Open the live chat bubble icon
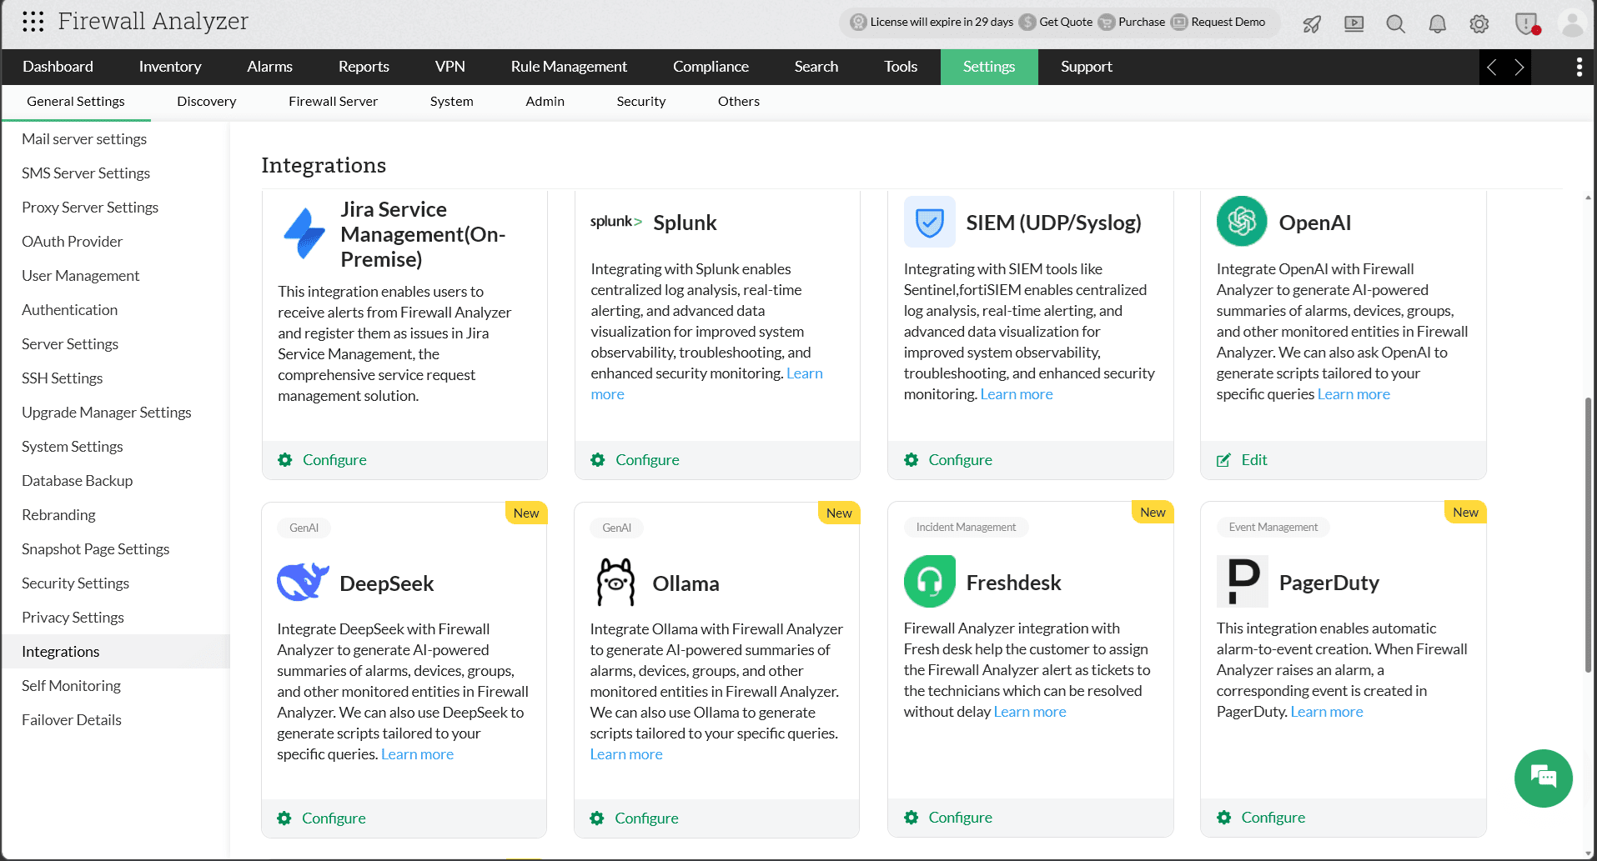Viewport: 1597px width, 861px height. click(x=1543, y=778)
